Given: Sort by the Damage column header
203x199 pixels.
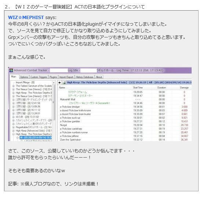Looking at the screenshot, I should click(x=184, y=88).
